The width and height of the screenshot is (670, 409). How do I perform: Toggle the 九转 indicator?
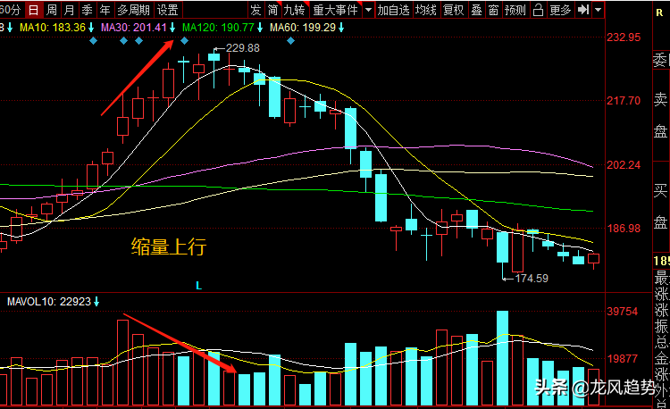[296, 10]
